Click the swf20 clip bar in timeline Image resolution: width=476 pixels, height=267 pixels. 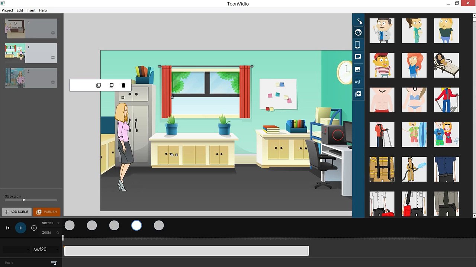(x=186, y=251)
